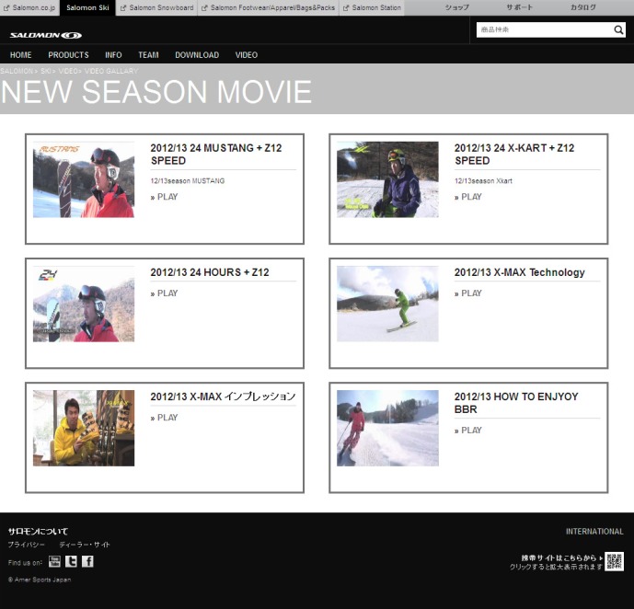Click the 2012/13 HOW TO ENJYOY BBR title

516,403
